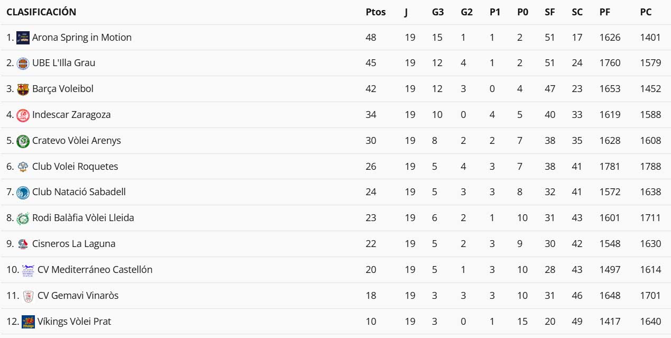The image size is (671, 338).
Task: Click the Arona Spring in Motion team logo
Action: tap(23, 38)
